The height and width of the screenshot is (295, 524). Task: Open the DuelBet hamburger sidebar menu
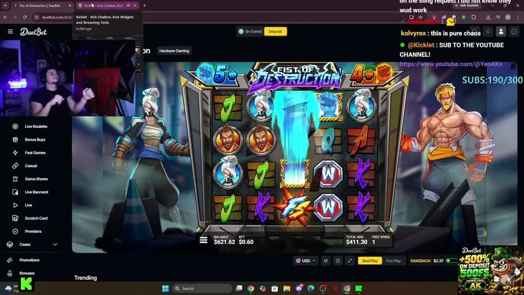pos(10,31)
